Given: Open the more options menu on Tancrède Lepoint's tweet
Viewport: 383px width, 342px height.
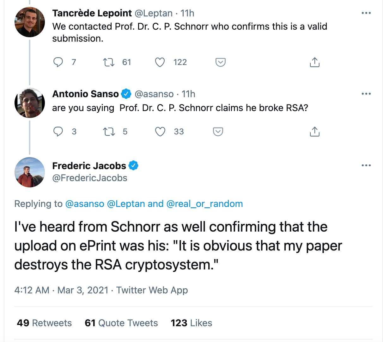Looking at the screenshot, I should pyautogui.click(x=366, y=13).
